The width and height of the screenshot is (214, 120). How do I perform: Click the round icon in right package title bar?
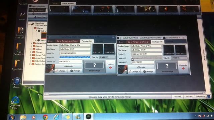[118, 38]
